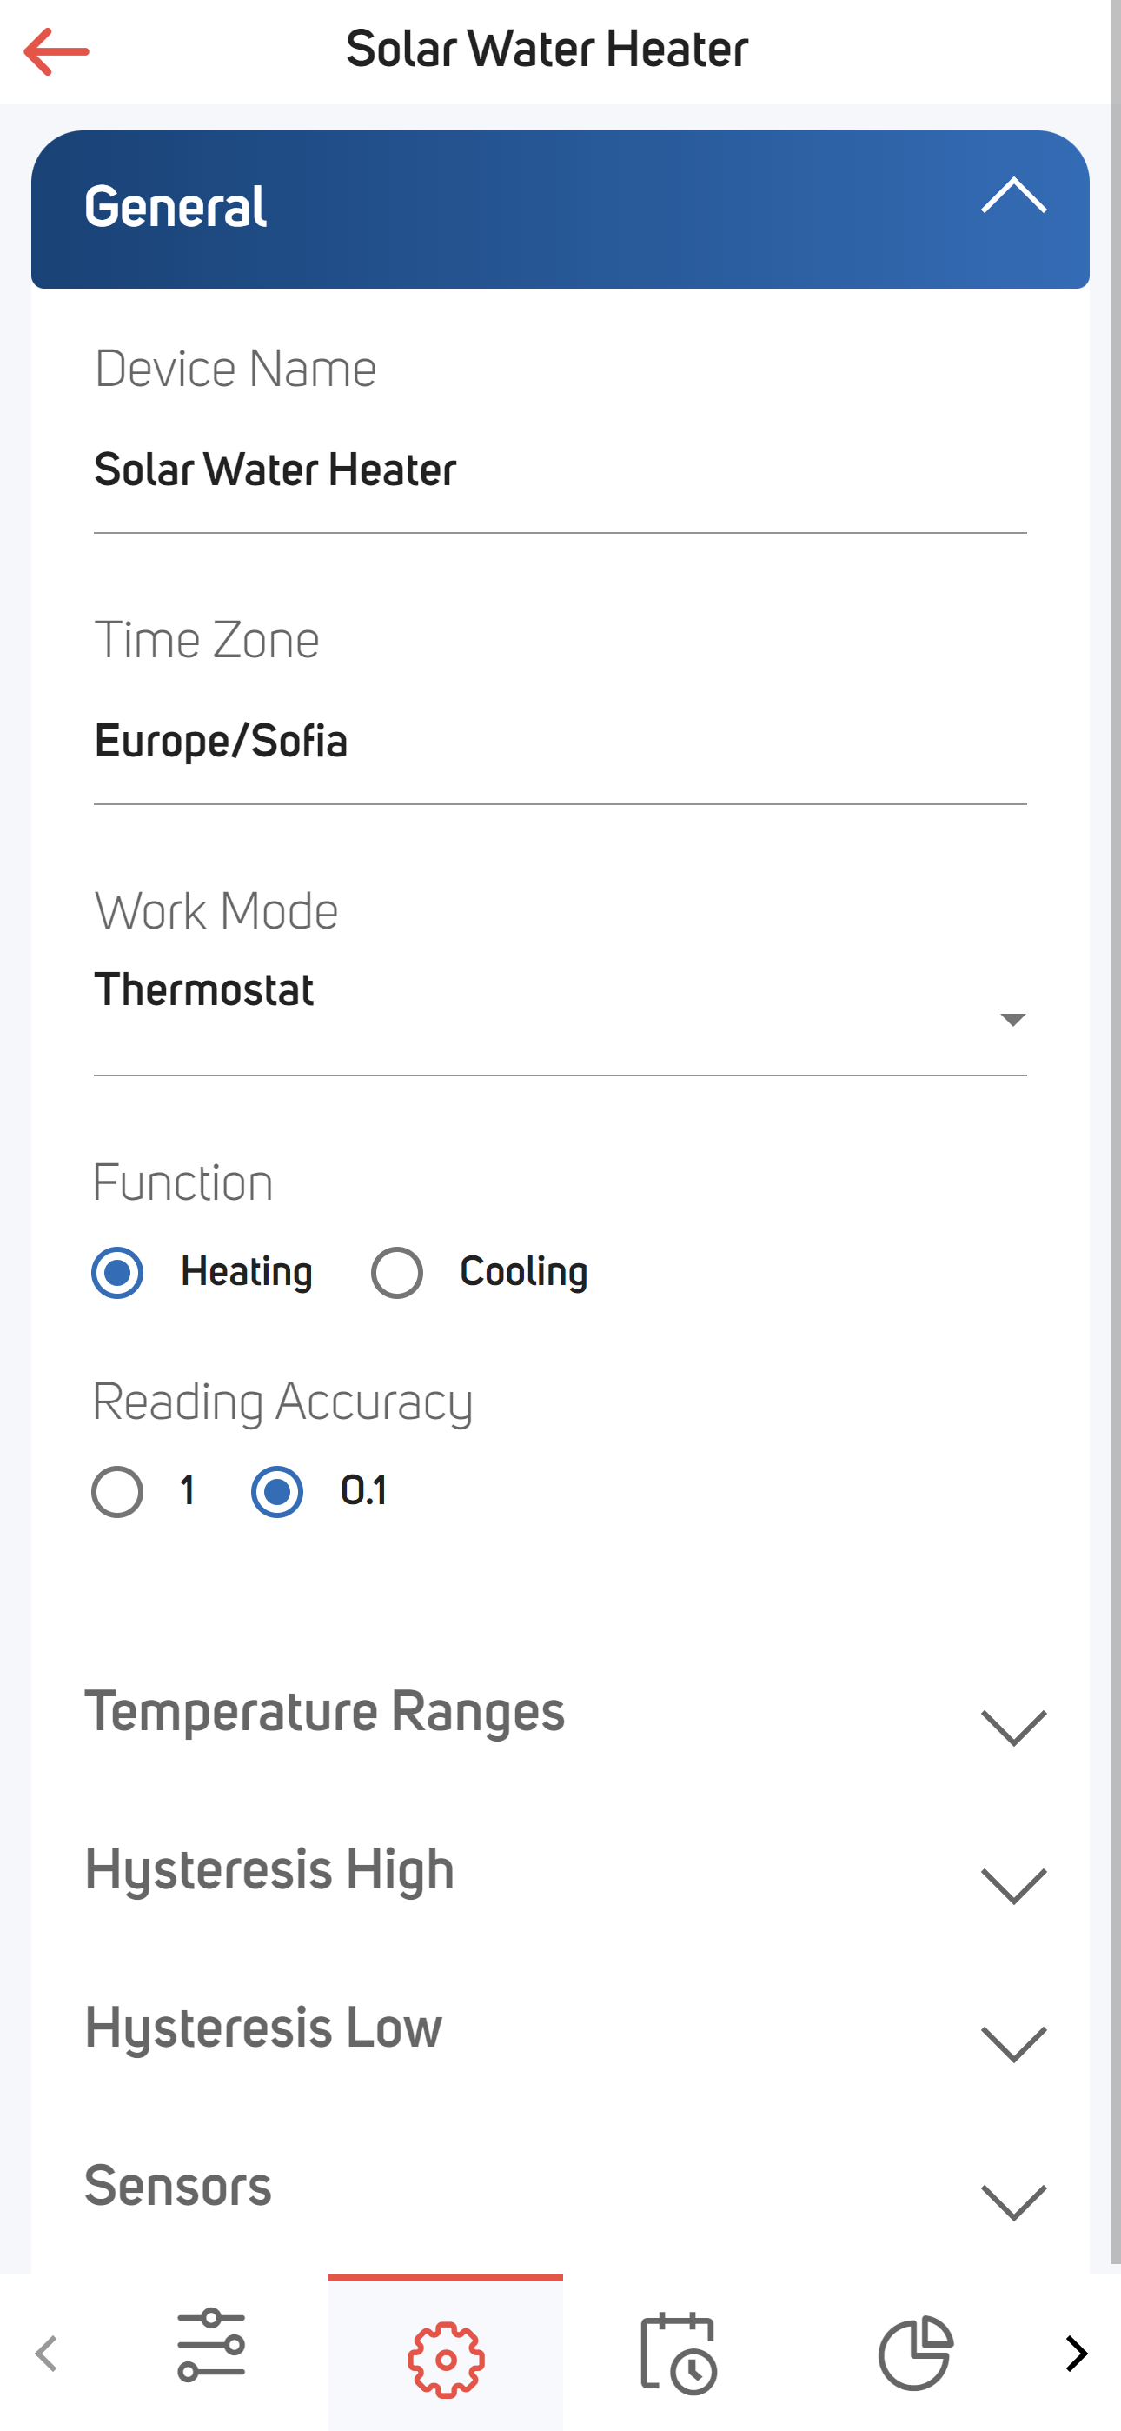The image size is (1121, 2431).
Task: Click the vertical scrollbar on the right
Action: coord(1115,1132)
